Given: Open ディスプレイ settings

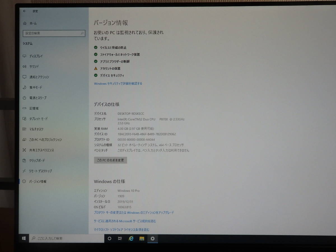Looking at the screenshot, I should coord(33,56).
